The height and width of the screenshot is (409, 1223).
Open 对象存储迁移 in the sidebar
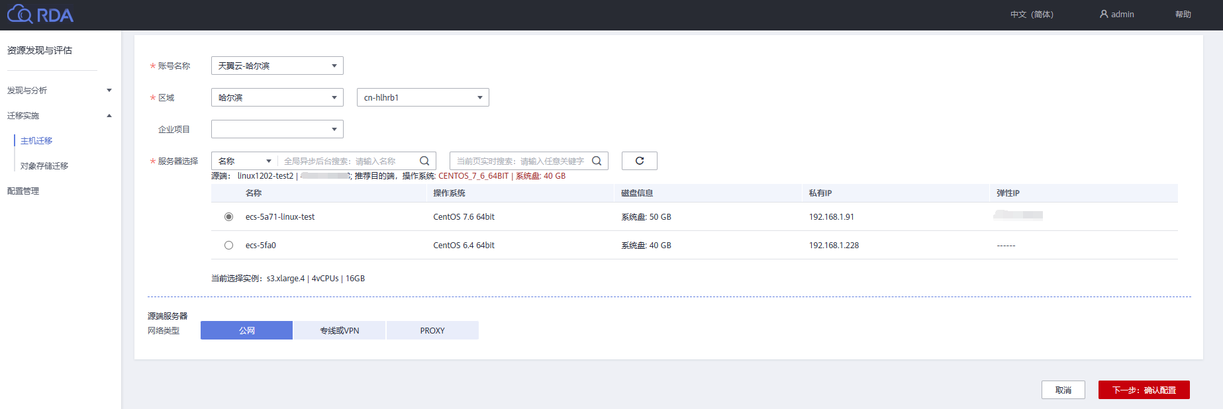click(x=44, y=165)
